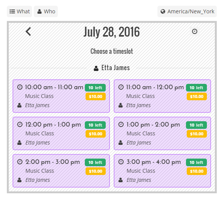Click the clock icon in the 10:00 am slot
This screenshot has height=199, width=224.
(x=20, y=87)
